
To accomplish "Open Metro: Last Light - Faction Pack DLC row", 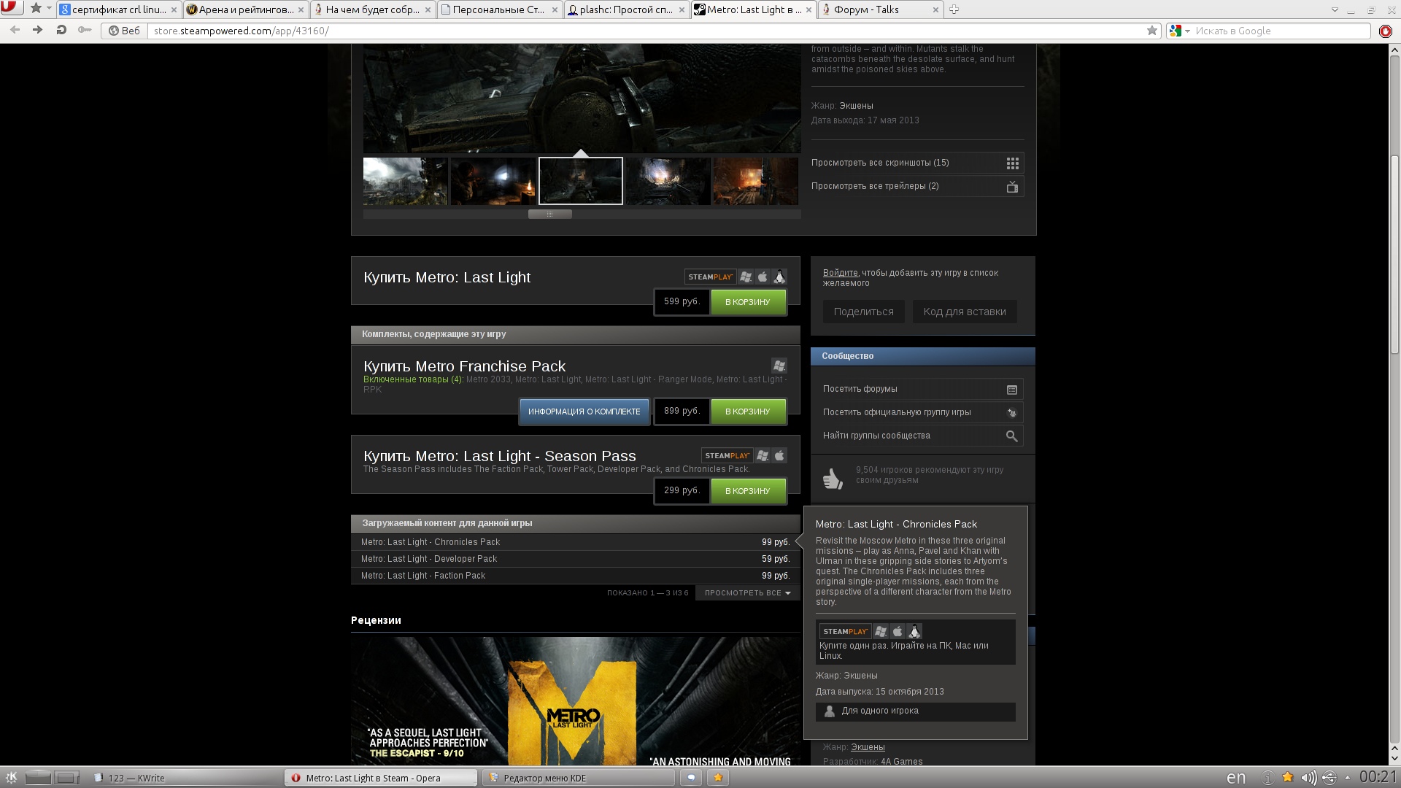I will (575, 576).
